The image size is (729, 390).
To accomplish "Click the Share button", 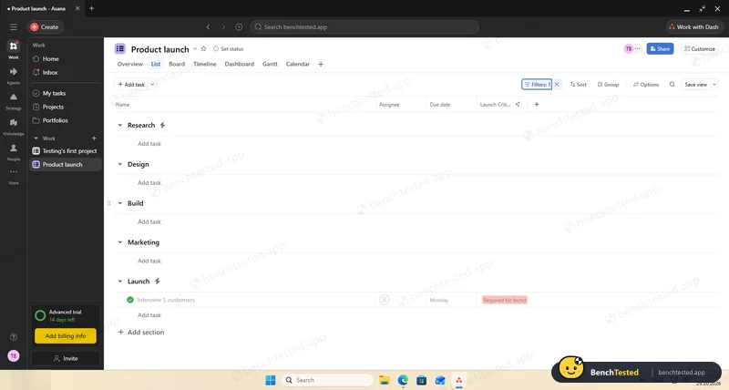I will (x=660, y=49).
